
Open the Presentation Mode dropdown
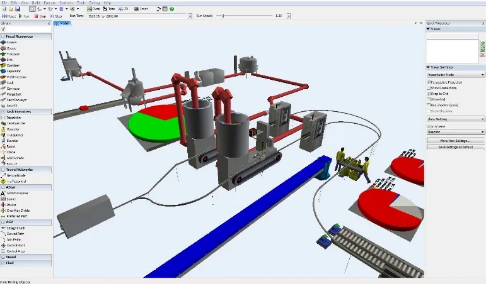click(456, 74)
